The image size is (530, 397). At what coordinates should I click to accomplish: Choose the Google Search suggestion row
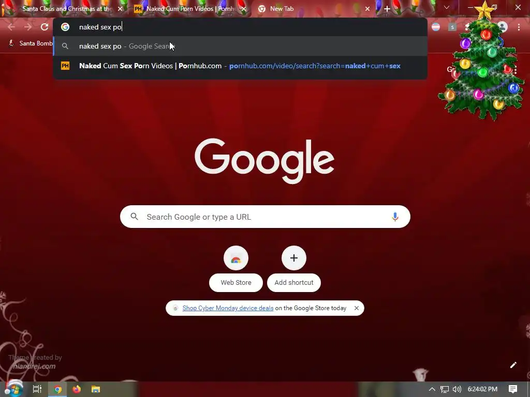point(240,46)
